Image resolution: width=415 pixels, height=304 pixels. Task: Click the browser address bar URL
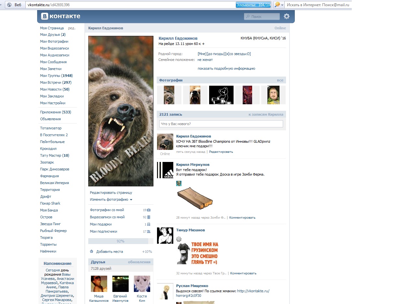coord(49,5)
